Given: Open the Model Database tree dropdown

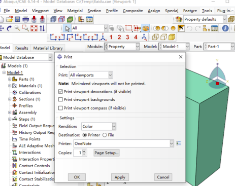Looking at the screenshot, I should click(50, 57).
